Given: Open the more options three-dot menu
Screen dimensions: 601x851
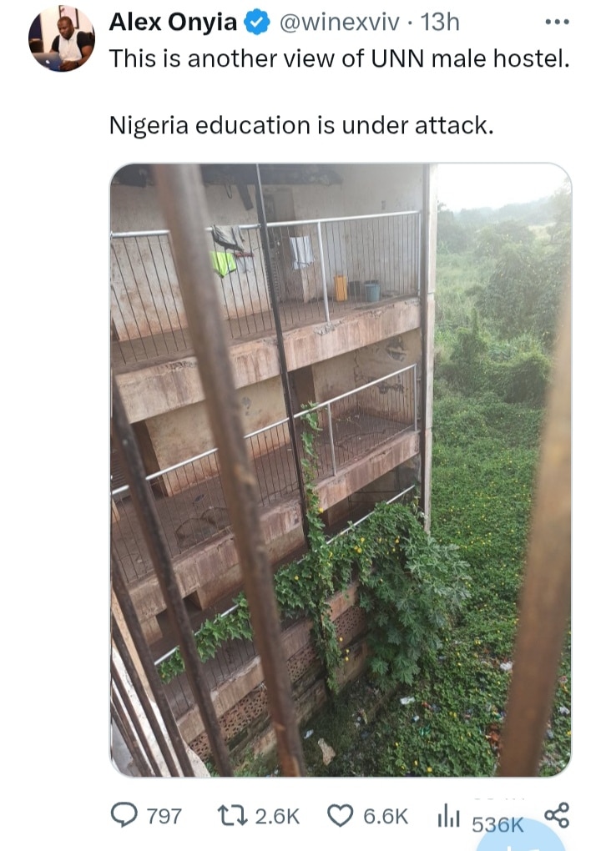Looking at the screenshot, I should pos(558,23).
